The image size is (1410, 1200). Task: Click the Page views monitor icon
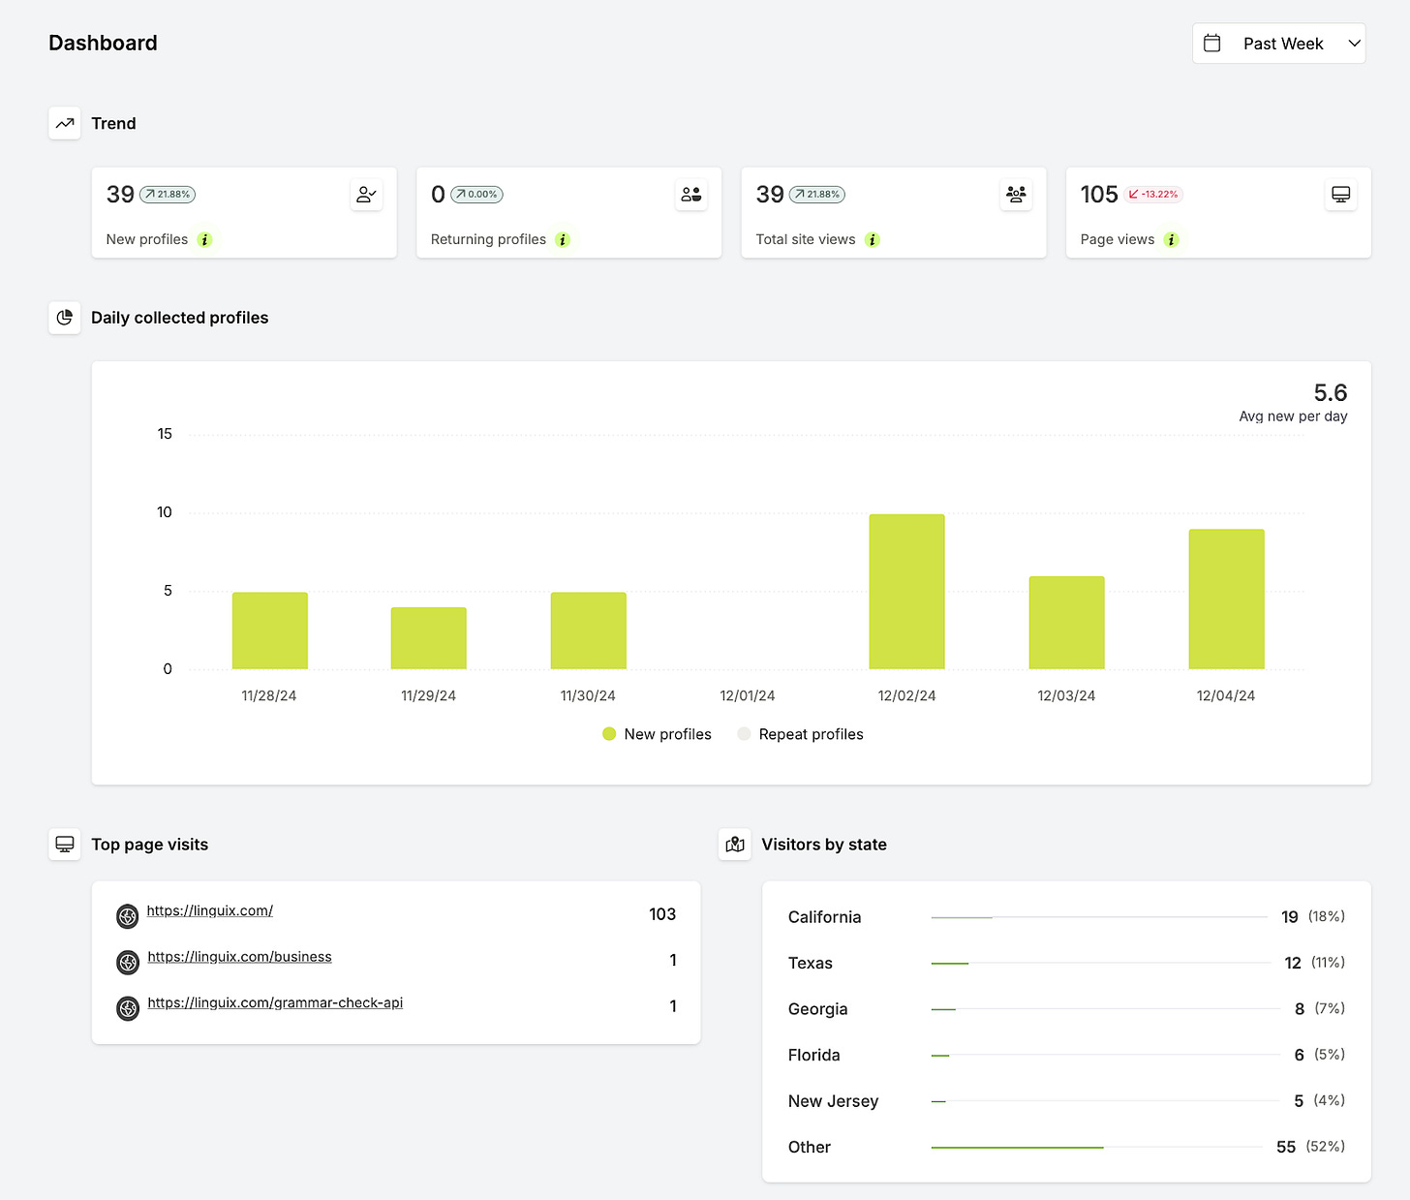point(1340,195)
